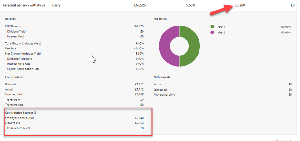Click the 'Employer Contribution' source row
Viewport: 300px width, 141px height.
(x=74, y=118)
